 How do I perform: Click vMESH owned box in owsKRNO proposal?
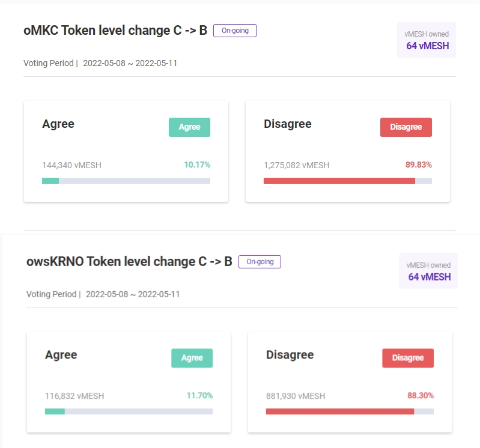pyautogui.click(x=428, y=271)
